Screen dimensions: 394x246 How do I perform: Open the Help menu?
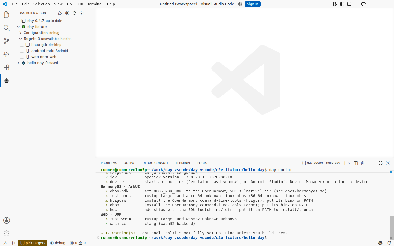point(111,4)
